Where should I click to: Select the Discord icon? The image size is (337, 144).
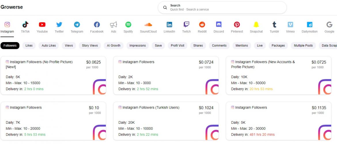[x=219, y=25]
